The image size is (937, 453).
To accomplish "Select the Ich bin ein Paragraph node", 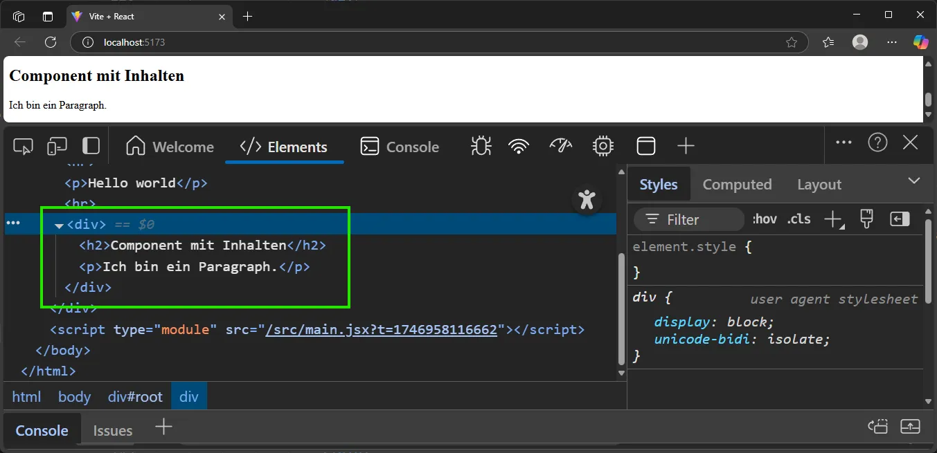I will (195, 267).
